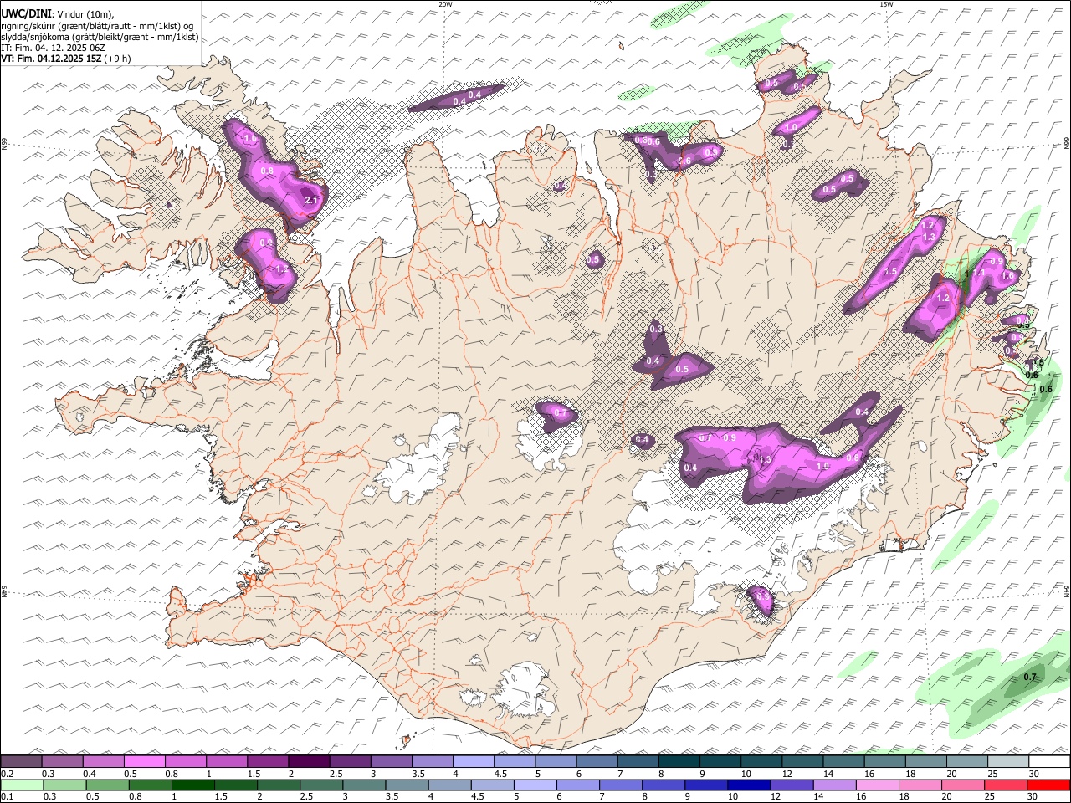Click the 'slydda/snjókoma' legend description line
The width and height of the screenshot is (1071, 803).
point(100,36)
